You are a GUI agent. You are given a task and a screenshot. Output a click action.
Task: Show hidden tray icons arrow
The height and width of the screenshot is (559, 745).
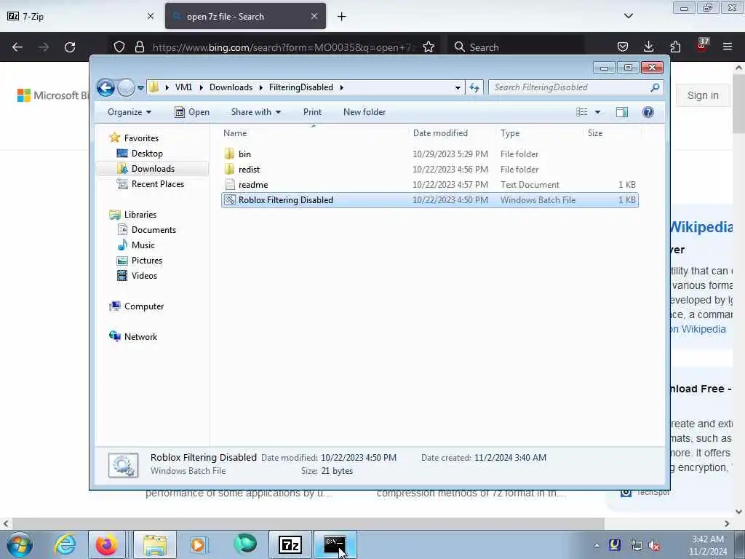(597, 545)
